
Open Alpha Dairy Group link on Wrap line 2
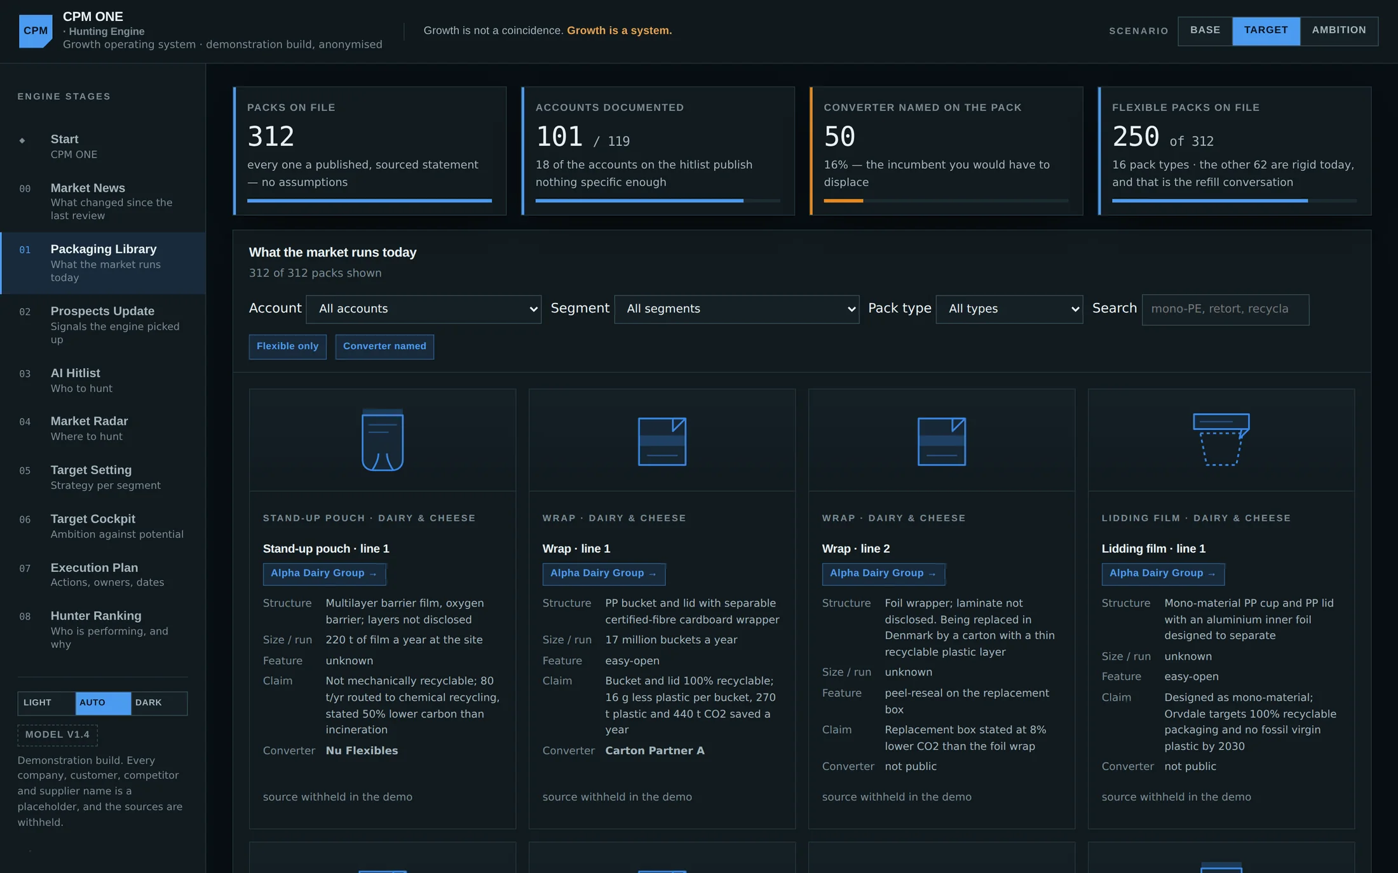(883, 574)
